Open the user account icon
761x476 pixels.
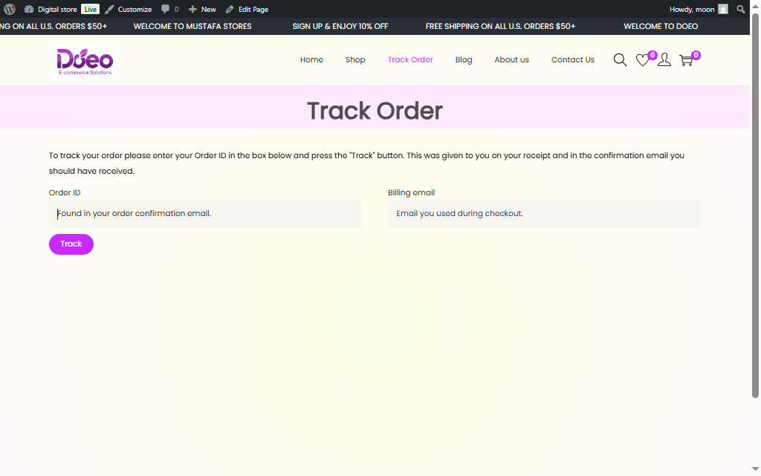click(x=664, y=60)
